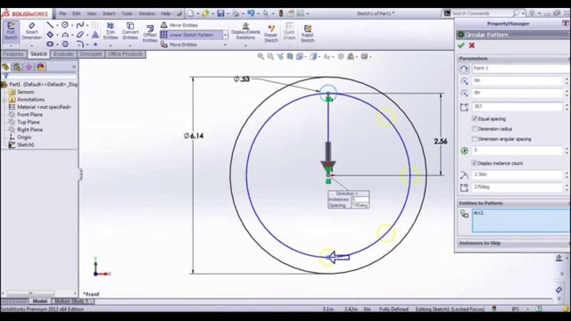This screenshot has width=571, height=321.
Task: Click the Model tab at the bottom
Action: 40,301
